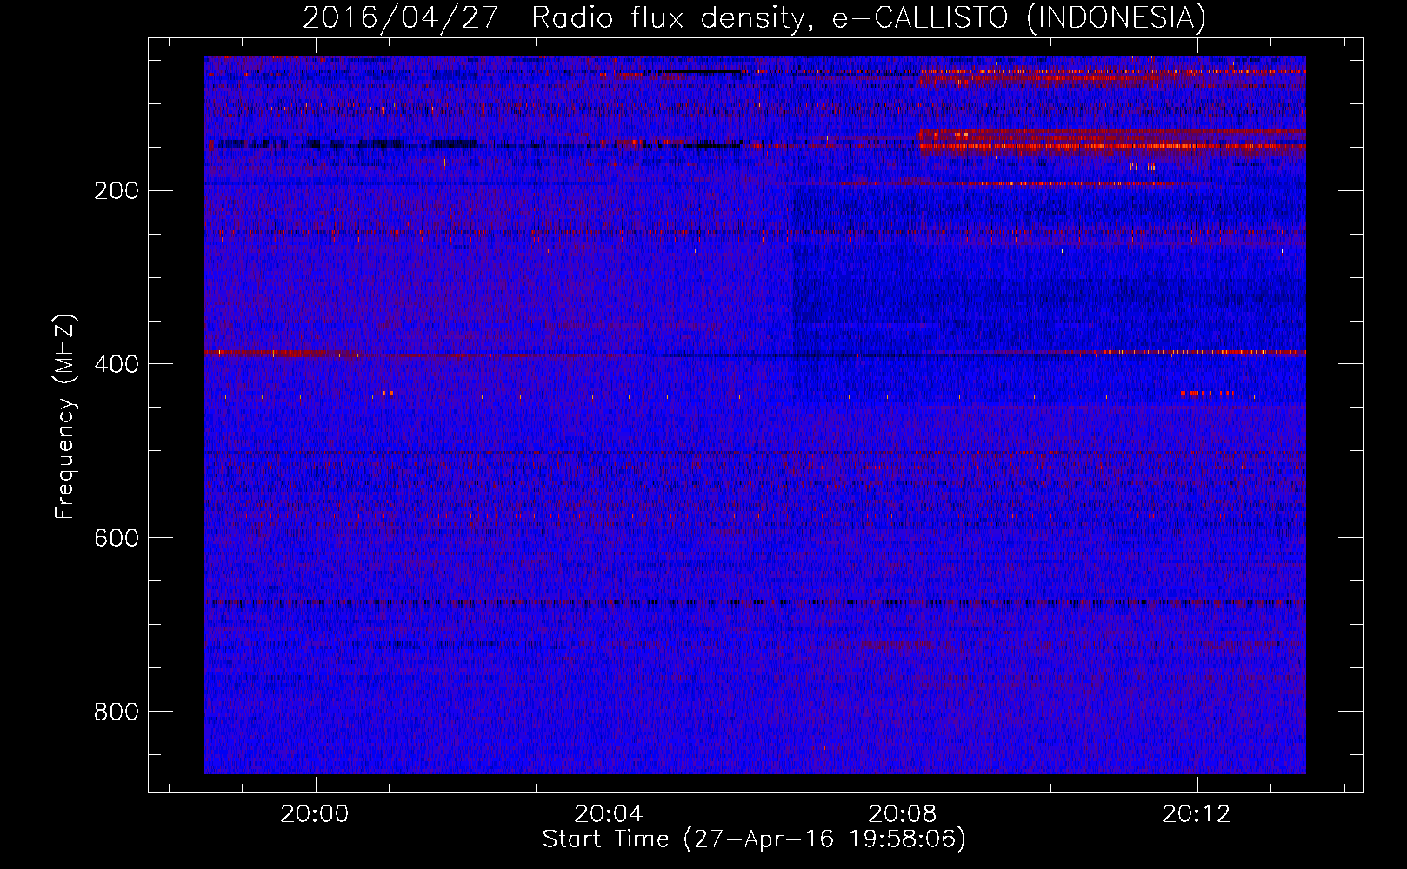Image resolution: width=1407 pixels, height=869 pixels.
Task: Click the "Start Time (27-Apr-16 19:58:06)" axis label
Action: [754, 839]
